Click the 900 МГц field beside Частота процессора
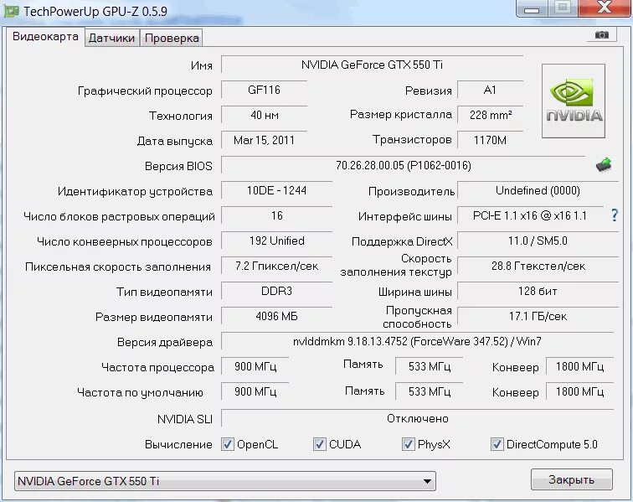The image size is (633, 502). [x=255, y=366]
